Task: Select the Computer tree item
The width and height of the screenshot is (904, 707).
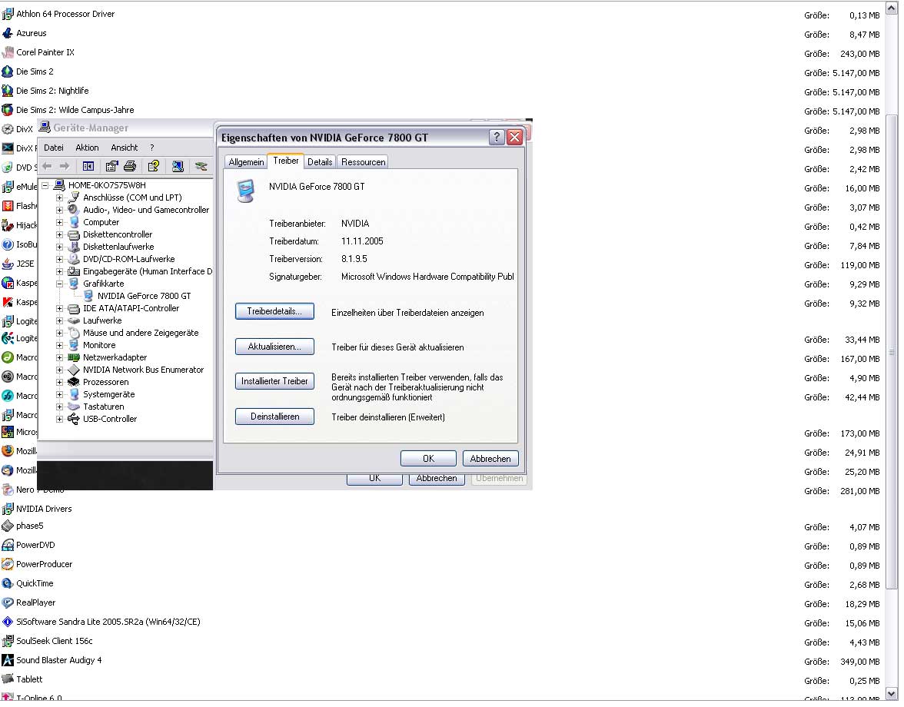Action: coord(101,222)
